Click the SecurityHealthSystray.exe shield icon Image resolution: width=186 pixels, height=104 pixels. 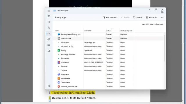click(59, 34)
